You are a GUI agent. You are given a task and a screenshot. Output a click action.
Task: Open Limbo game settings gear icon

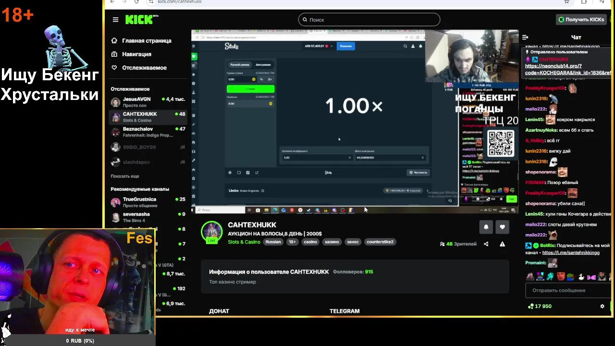(230, 173)
